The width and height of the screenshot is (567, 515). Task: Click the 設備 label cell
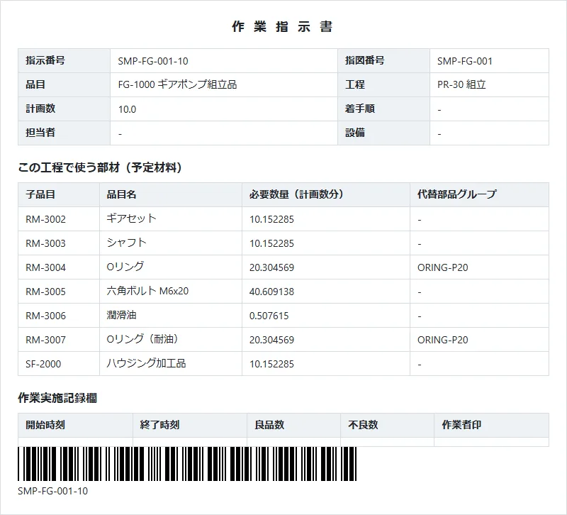pyautogui.click(x=383, y=133)
